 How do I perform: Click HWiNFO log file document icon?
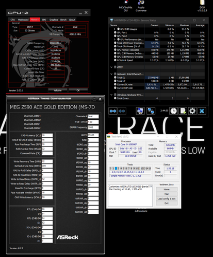click(x=183, y=111)
